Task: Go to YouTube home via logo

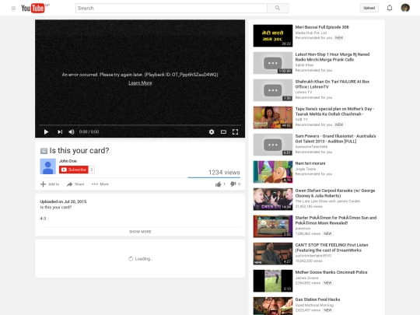Action: [33, 9]
